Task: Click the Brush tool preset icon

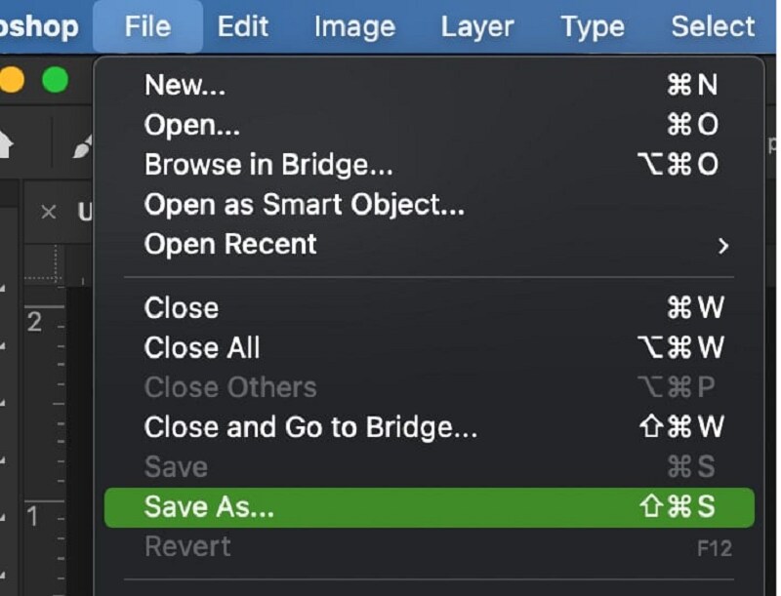Action: pos(84,146)
